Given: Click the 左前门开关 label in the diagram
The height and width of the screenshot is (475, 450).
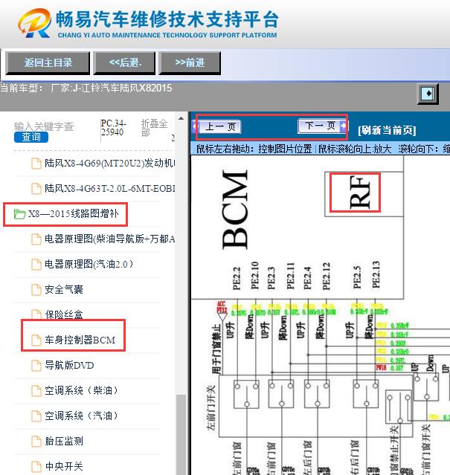Looking at the screenshot, I should 211,408.
